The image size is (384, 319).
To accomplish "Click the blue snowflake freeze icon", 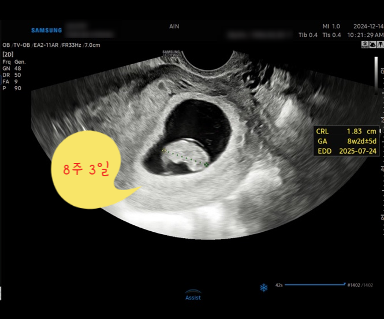I will pyautogui.click(x=264, y=288).
